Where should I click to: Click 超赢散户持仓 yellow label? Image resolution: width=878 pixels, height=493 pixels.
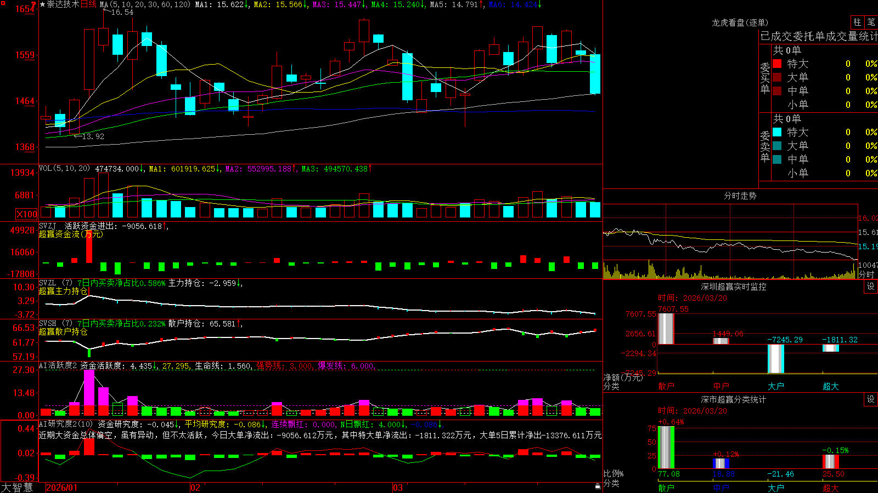click(63, 332)
